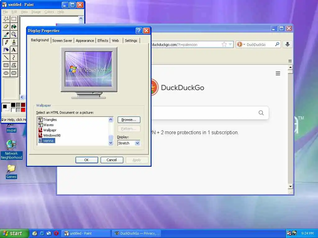Pick the dark gray swatch in Paint palette
The width and height of the screenshot is (318, 238).
tap(18, 105)
